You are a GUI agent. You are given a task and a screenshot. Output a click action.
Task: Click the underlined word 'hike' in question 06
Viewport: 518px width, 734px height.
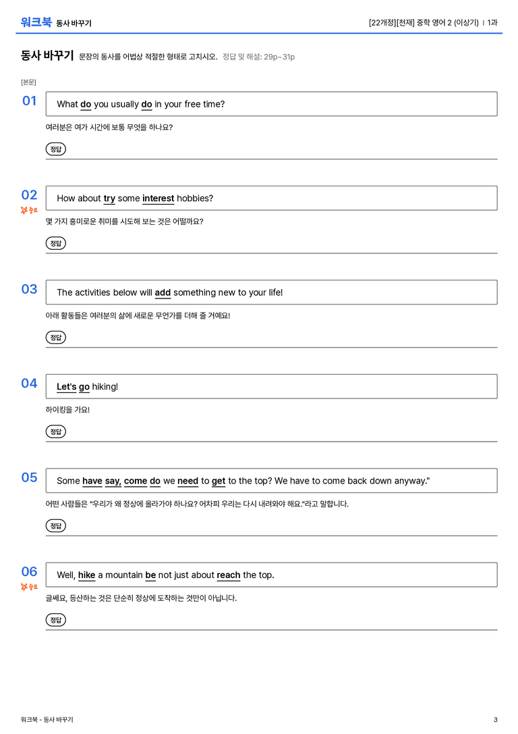click(x=86, y=575)
